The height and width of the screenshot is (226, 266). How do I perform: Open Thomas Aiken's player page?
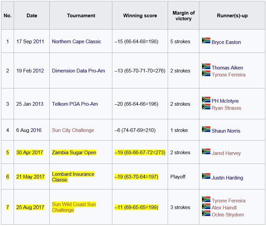(227, 68)
